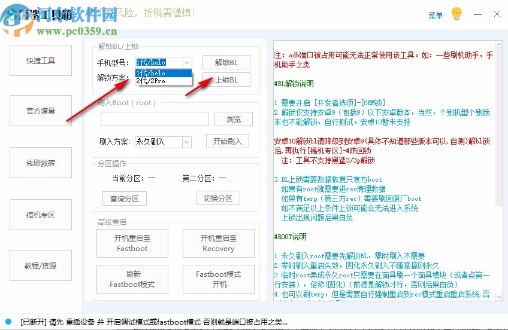The width and height of the screenshot is (508, 330).
Task: Click the blue connection status dot
Action: [x=8, y=322]
